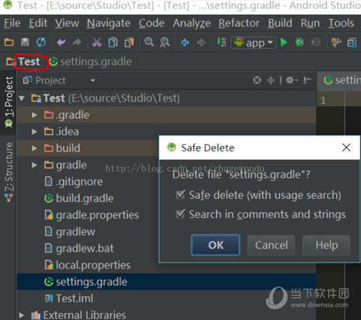Close the Safe Delete dialog
361x320 pixels.
[x=346, y=148]
